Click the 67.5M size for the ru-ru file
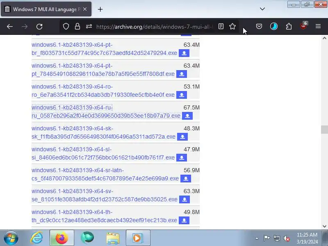Screen dimensions: 328x246 (191, 107)
